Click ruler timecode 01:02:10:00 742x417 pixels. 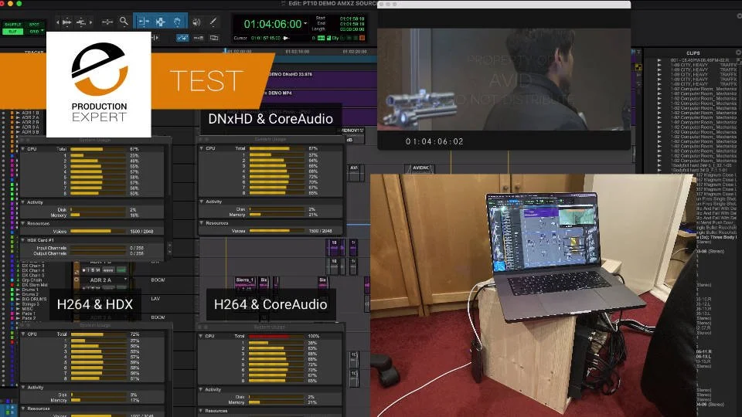tap(298, 51)
